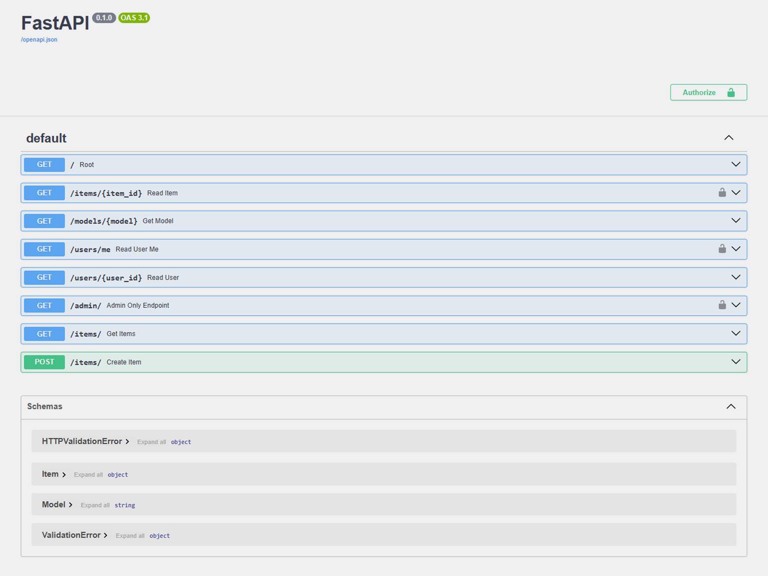Expand the Item schema chevron
Viewport: 768px width, 576px height.
click(64, 475)
